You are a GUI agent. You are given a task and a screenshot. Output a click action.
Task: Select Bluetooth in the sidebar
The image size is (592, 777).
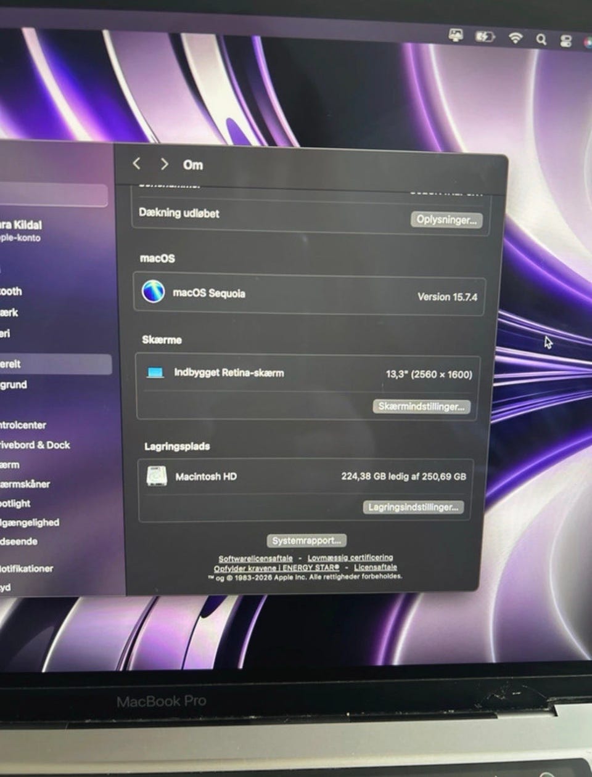click(x=11, y=291)
